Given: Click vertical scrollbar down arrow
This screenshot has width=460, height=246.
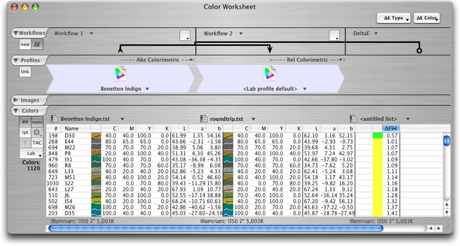Looking at the screenshot, I should click(x=446, y=212).
